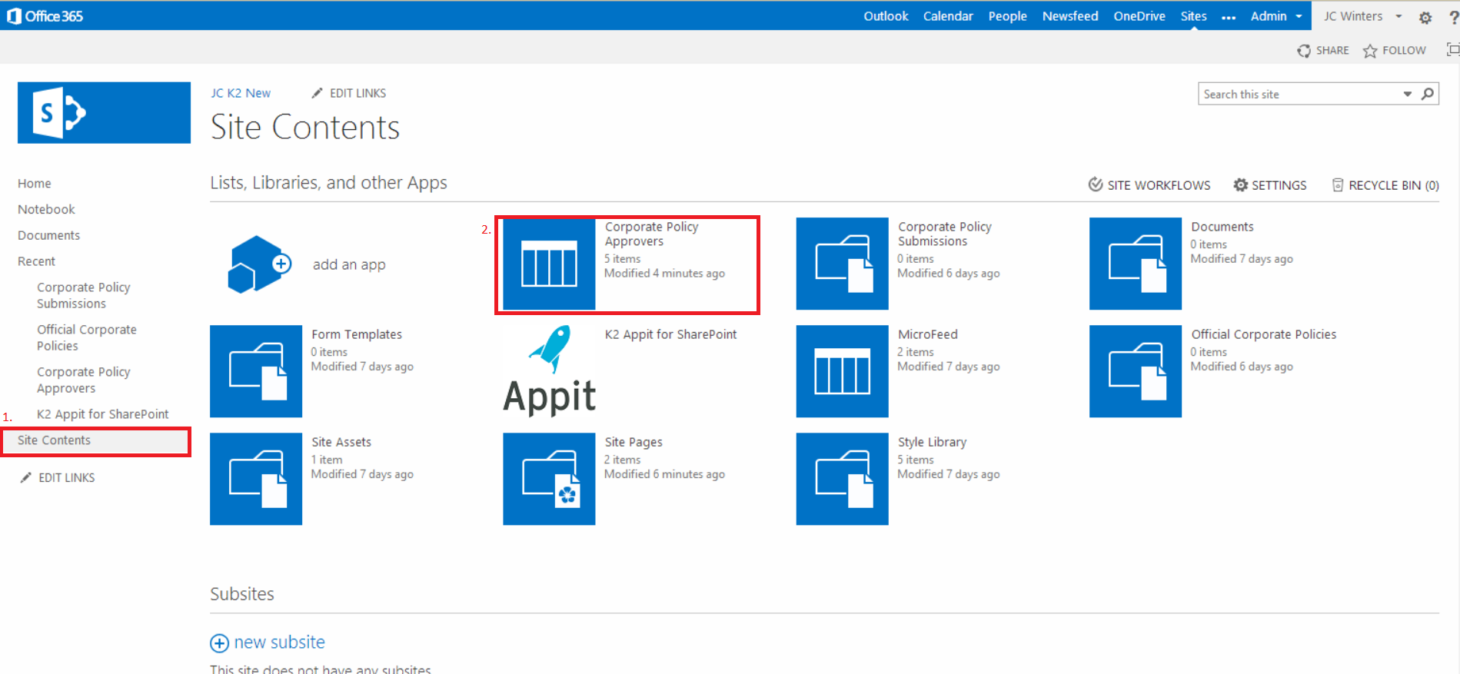Select Sites in the top bar
1460x674 pixels.
pos(1193,16)
